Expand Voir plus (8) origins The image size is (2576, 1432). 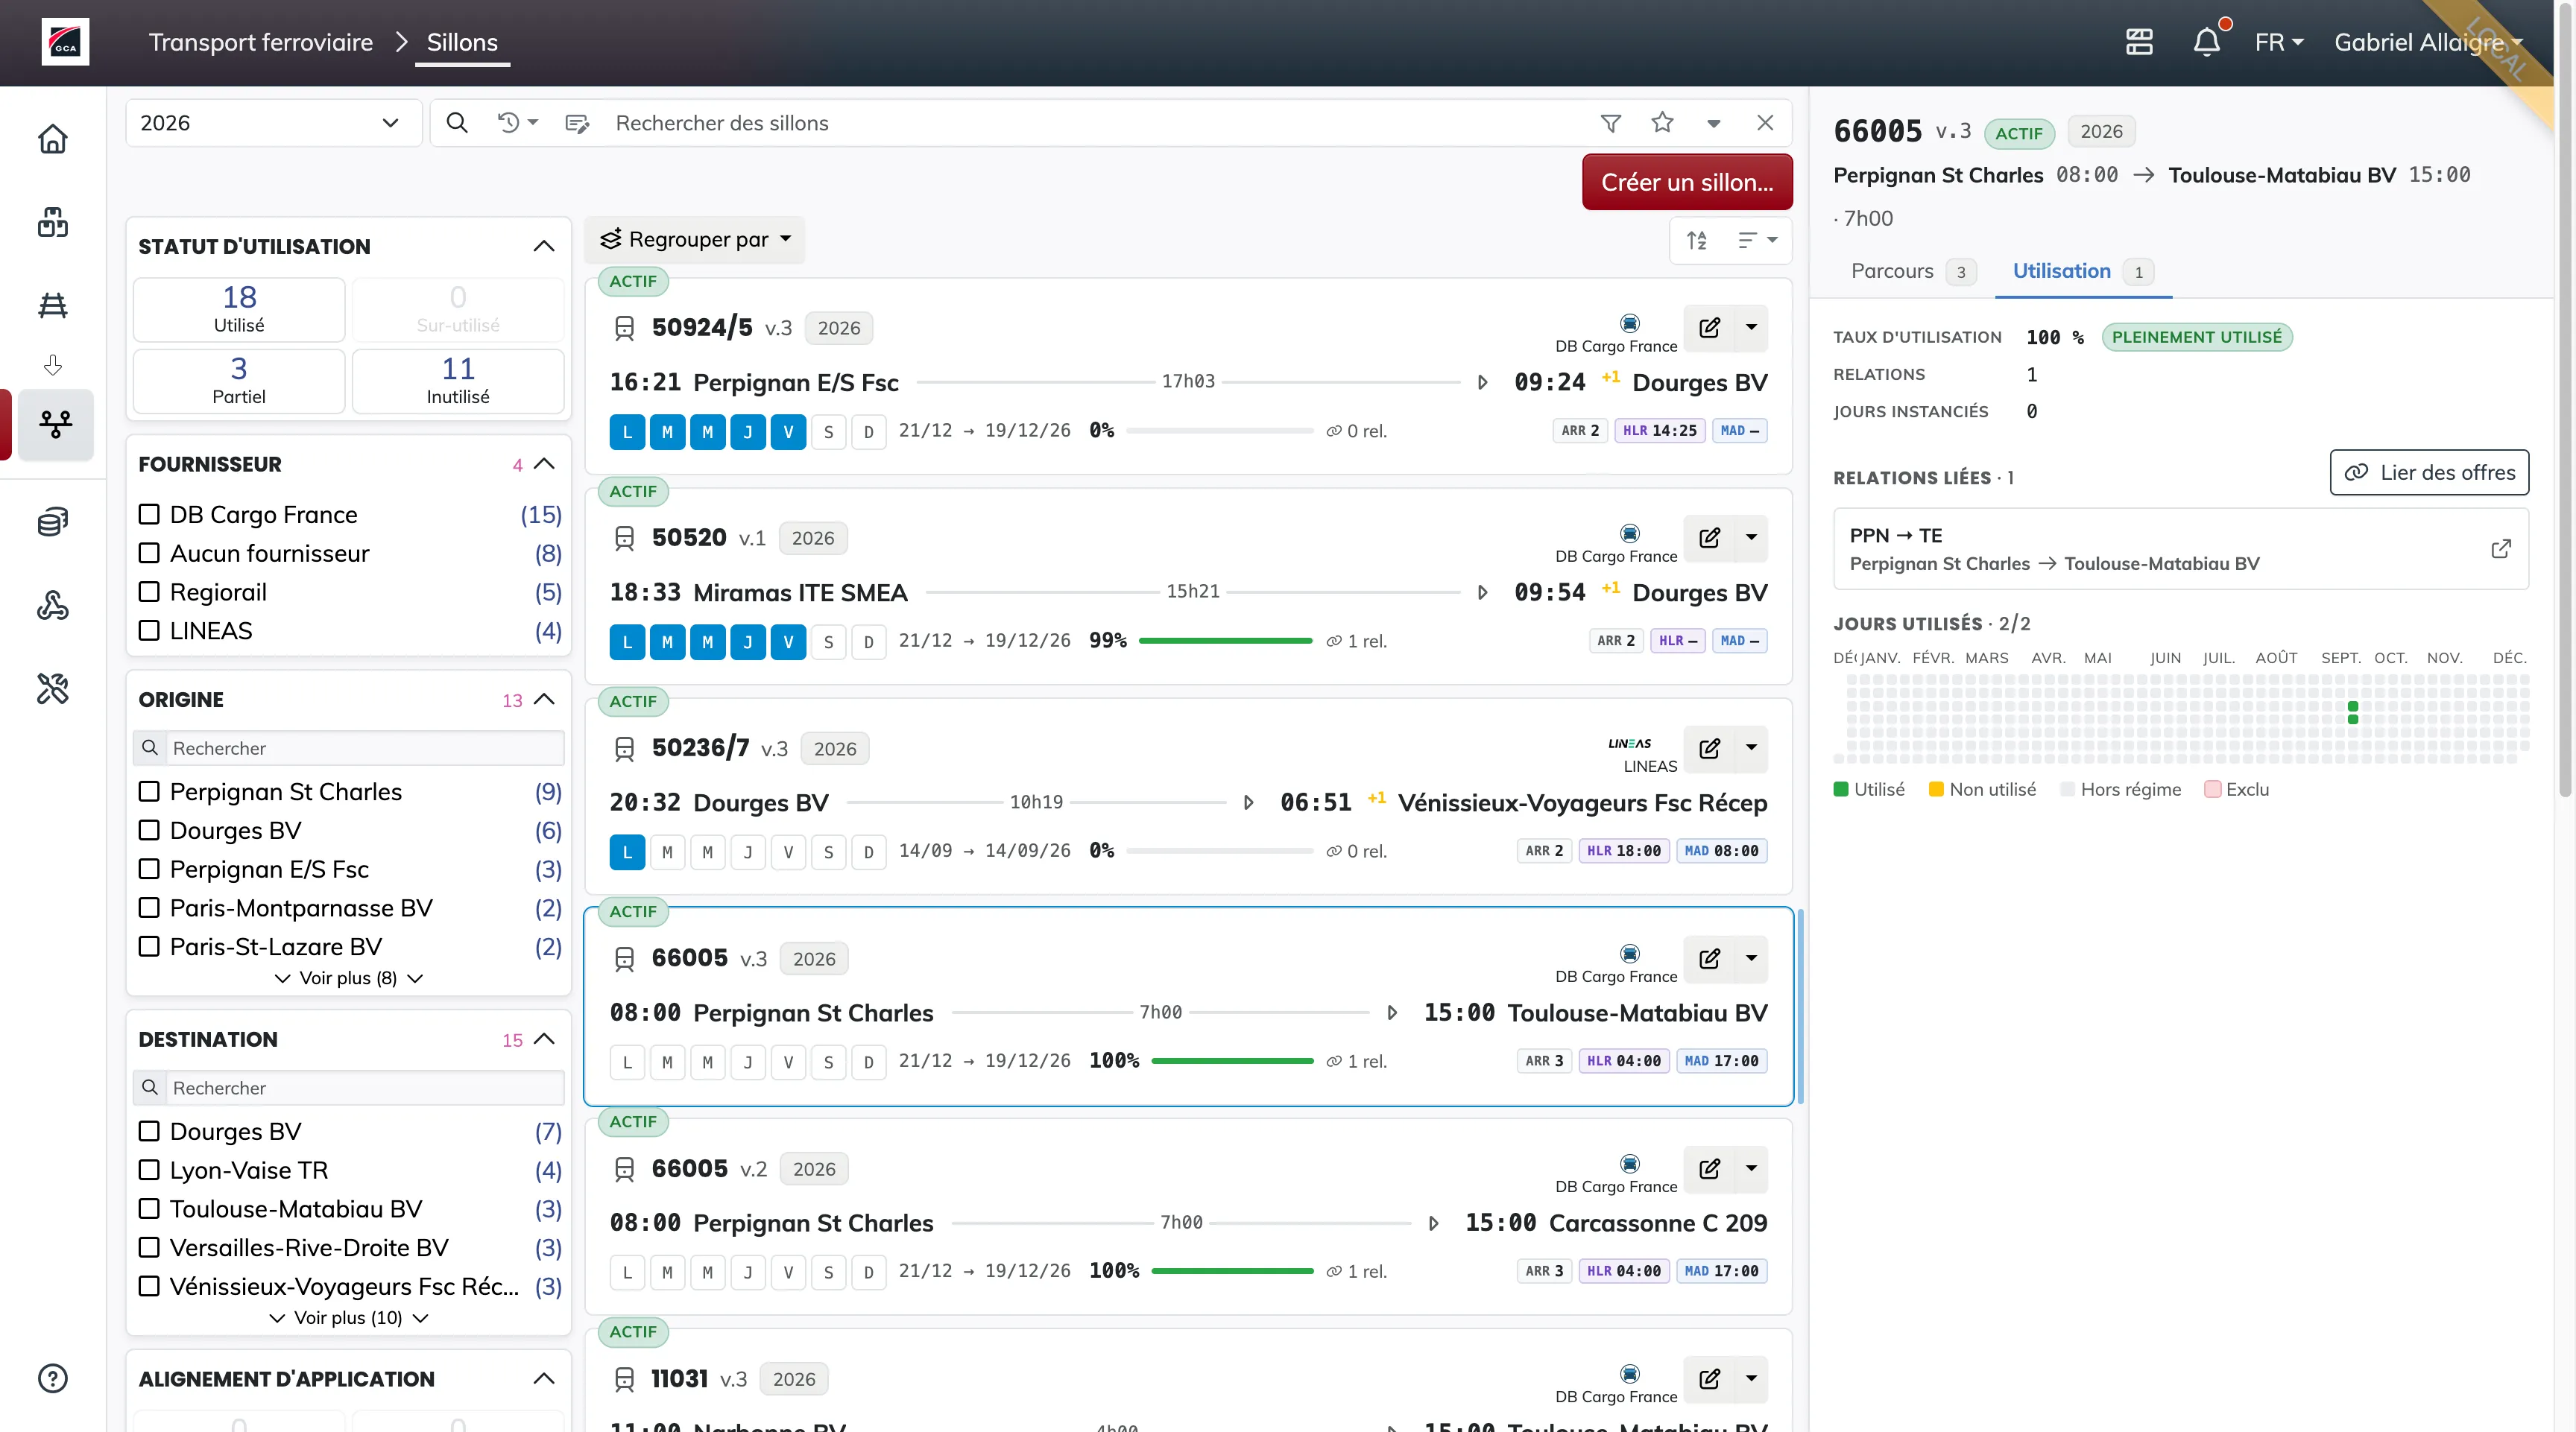pyautogui.click(x=348, y=978)
